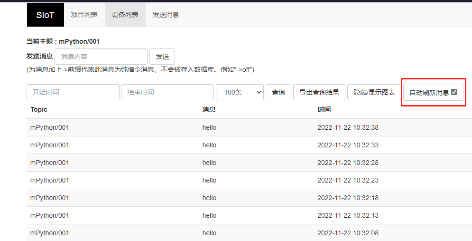Focus the 消息内容 input field
The height and width of the screenshot is (241, 472).
(101, 57)
